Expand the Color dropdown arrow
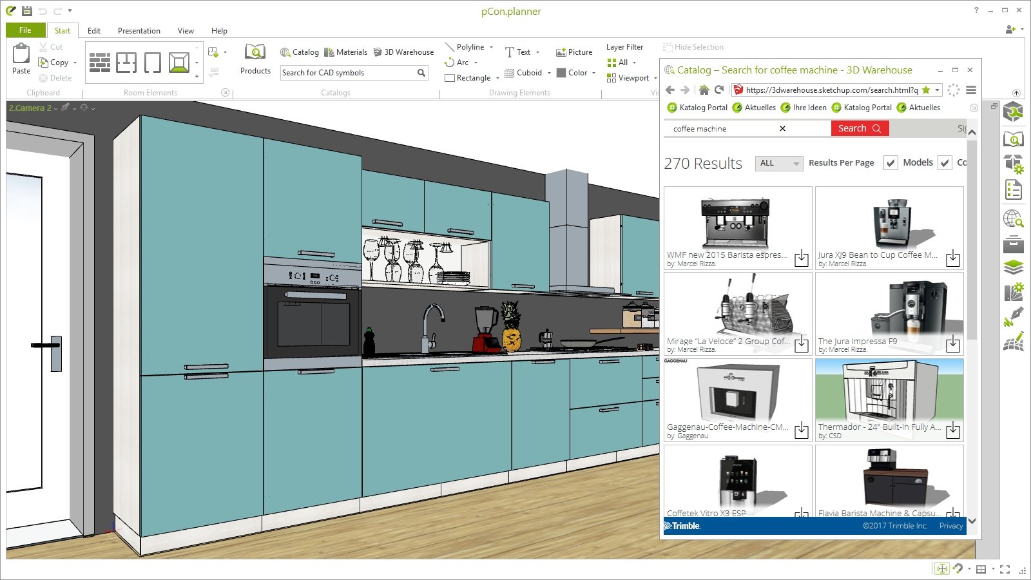The image size is (1031, 580). point(593,73)
